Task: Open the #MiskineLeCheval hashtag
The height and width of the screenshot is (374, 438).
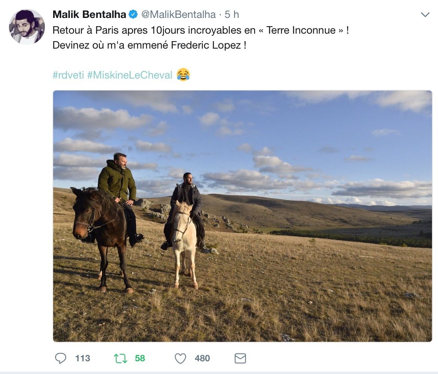Action: (130, 75)
